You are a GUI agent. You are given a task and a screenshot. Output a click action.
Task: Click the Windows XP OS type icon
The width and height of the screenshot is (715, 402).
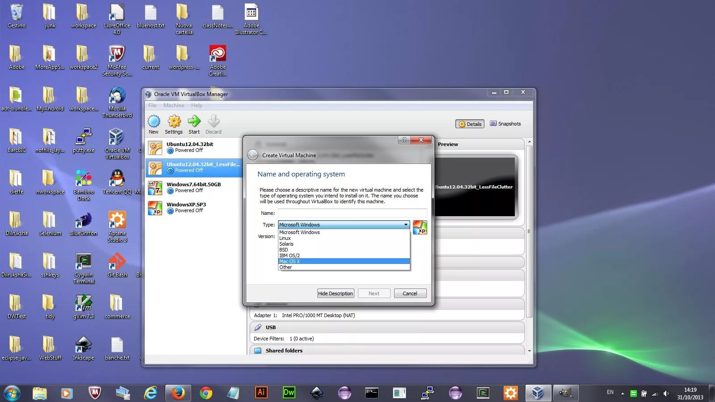click(x=420, y=227)
